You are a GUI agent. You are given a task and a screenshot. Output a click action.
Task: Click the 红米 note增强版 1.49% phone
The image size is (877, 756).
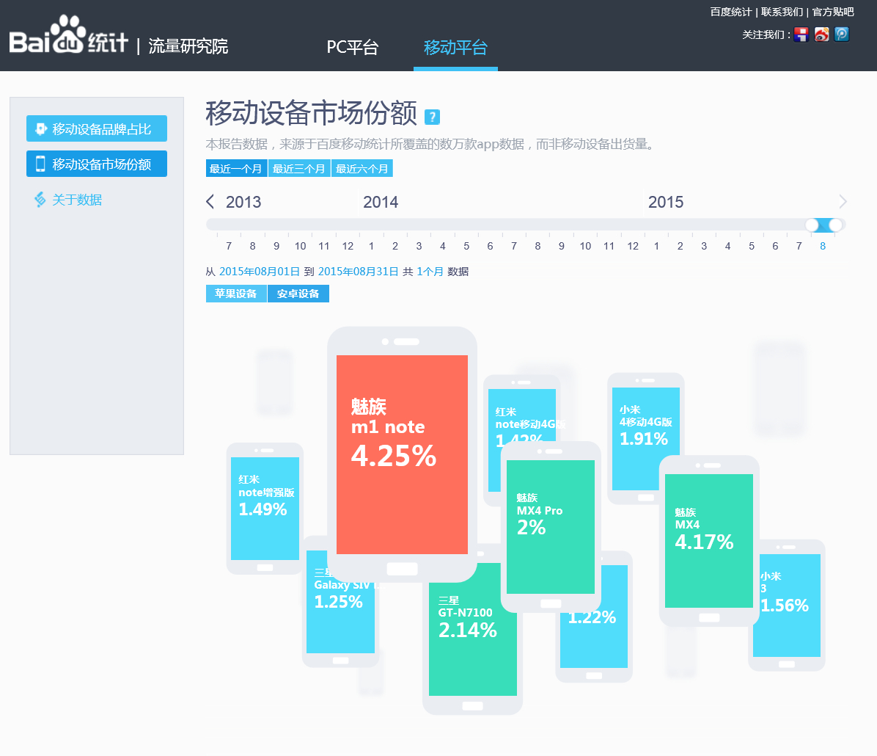pos(265,508)
